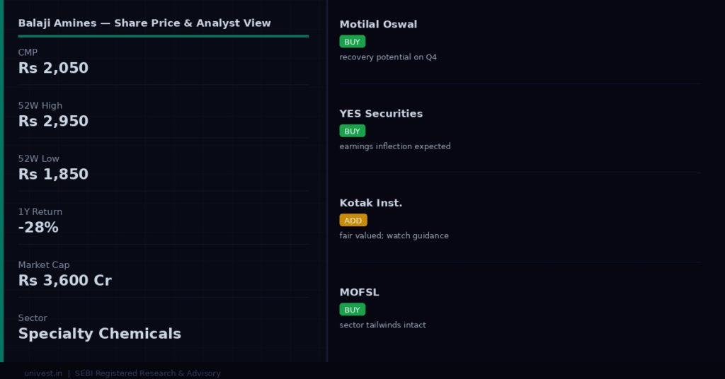Click the 'Kotak Inst.' broker name
The width and height of the screenshot is (725, 379).
(371, 203)
